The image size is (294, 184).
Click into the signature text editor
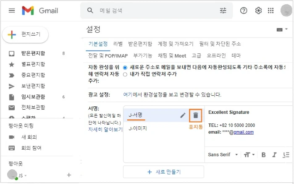(249, 126)
